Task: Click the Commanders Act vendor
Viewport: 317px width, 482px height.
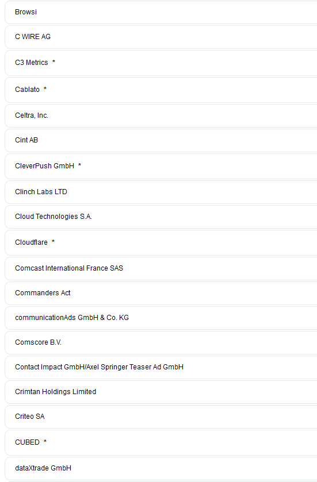Action: [161, 293]
